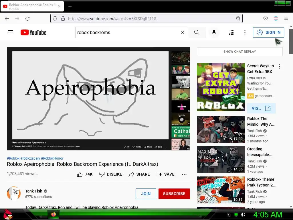Close the Roblox Apeirophobia tab
Screen dimensions: 293x220
coord(59,6)
